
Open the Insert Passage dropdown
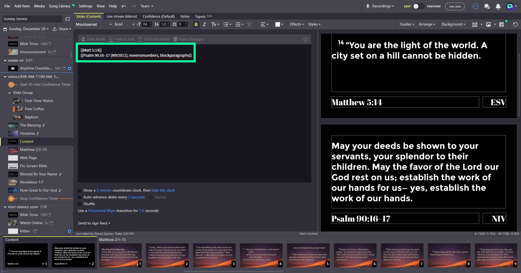pos(190,39)
